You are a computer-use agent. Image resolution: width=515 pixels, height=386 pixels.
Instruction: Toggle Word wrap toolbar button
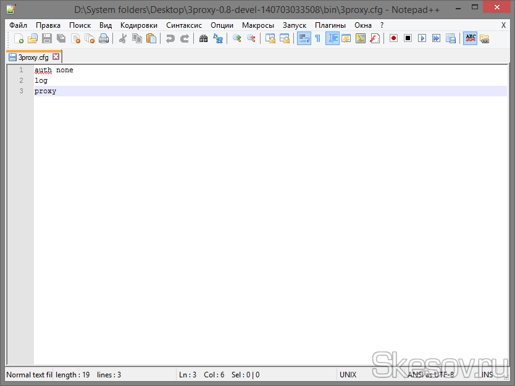click(303, 38)
